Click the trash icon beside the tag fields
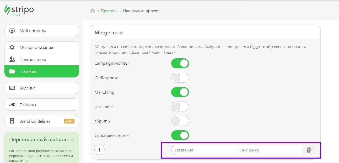Viewport: 339px width, 163px height. click(309, 150)
